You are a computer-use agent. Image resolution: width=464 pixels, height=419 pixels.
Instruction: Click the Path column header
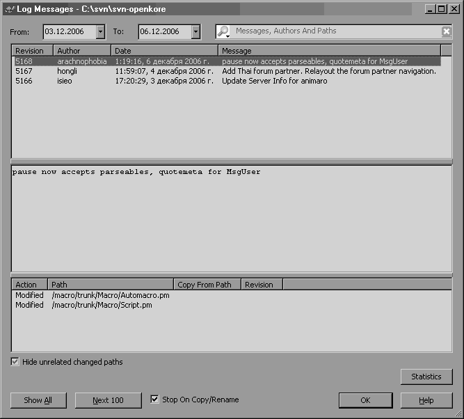tap(111, 285)
